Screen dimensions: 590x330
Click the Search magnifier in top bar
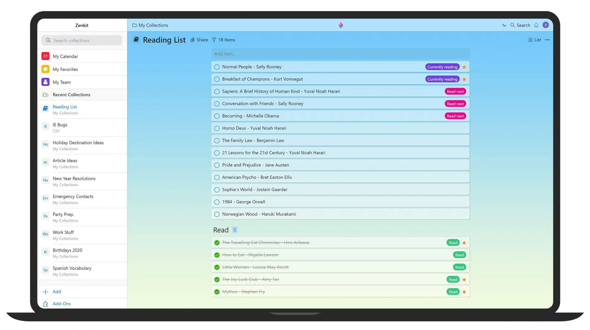coord(513,25)
